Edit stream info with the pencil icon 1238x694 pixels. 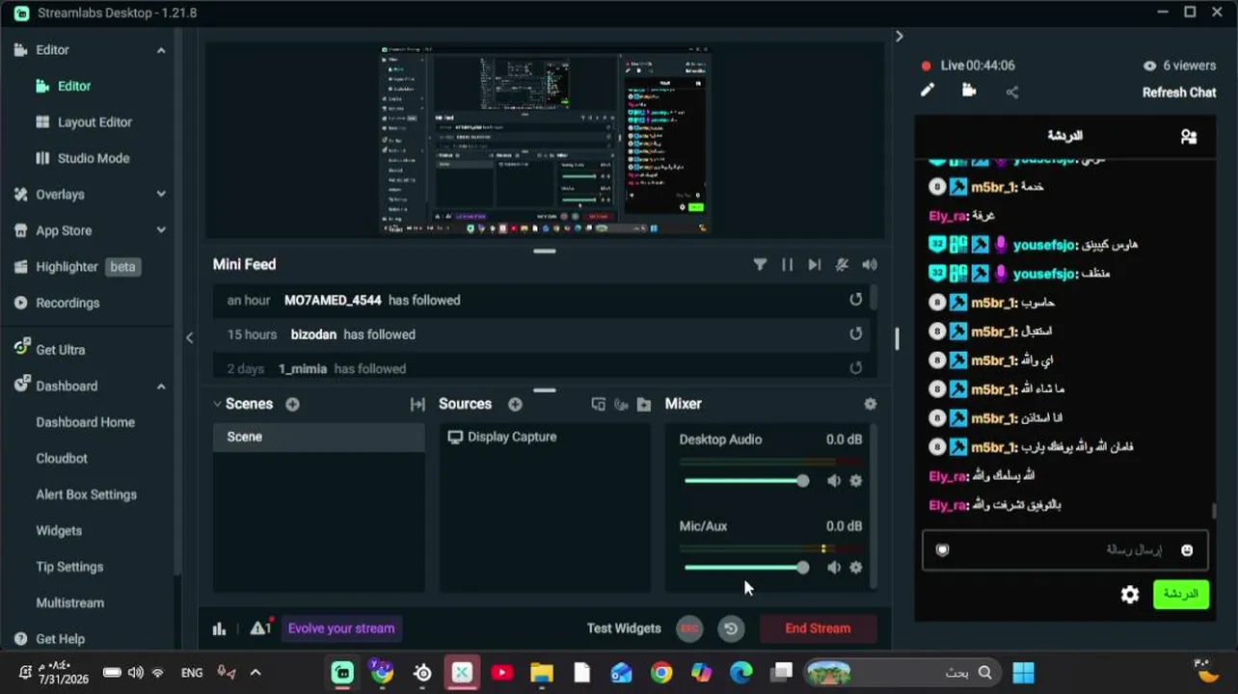[x=928, y=91]
